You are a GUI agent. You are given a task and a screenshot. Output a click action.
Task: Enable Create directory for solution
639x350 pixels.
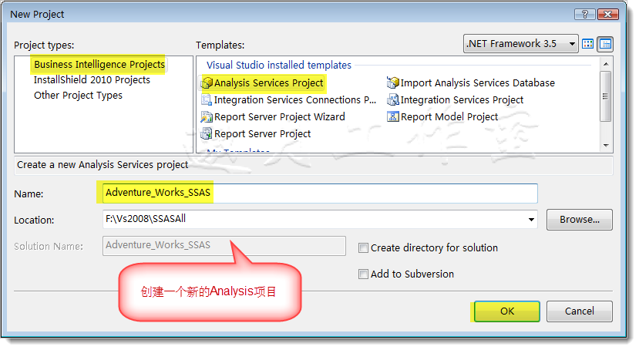363,247
